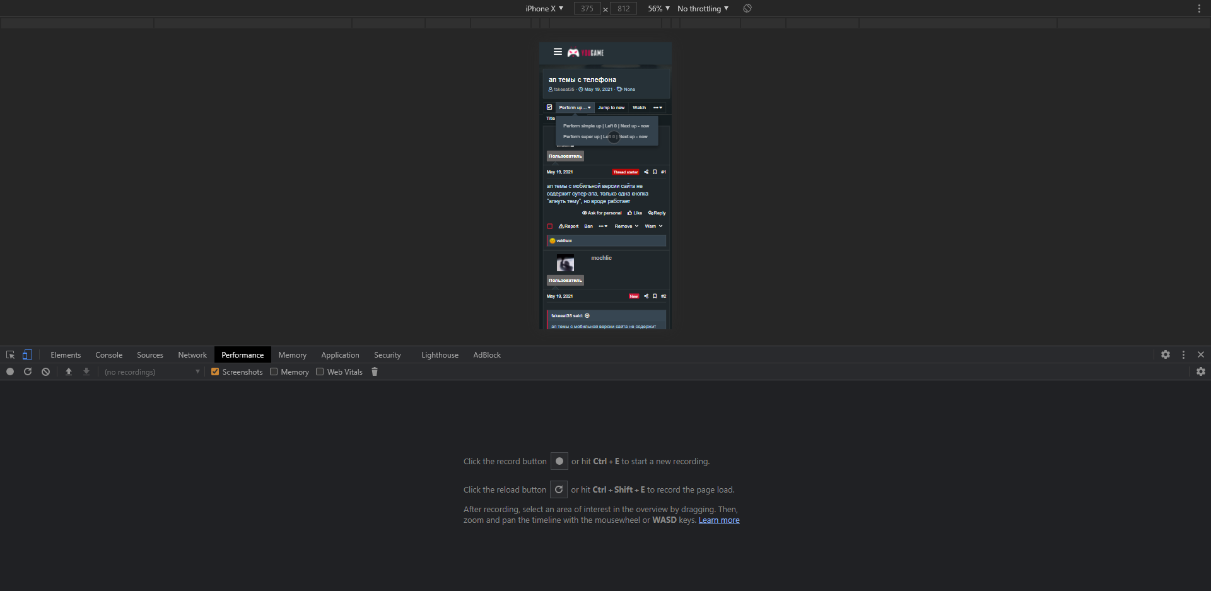
Task: Click the clear recording icon
Action: tap(45, 372)
